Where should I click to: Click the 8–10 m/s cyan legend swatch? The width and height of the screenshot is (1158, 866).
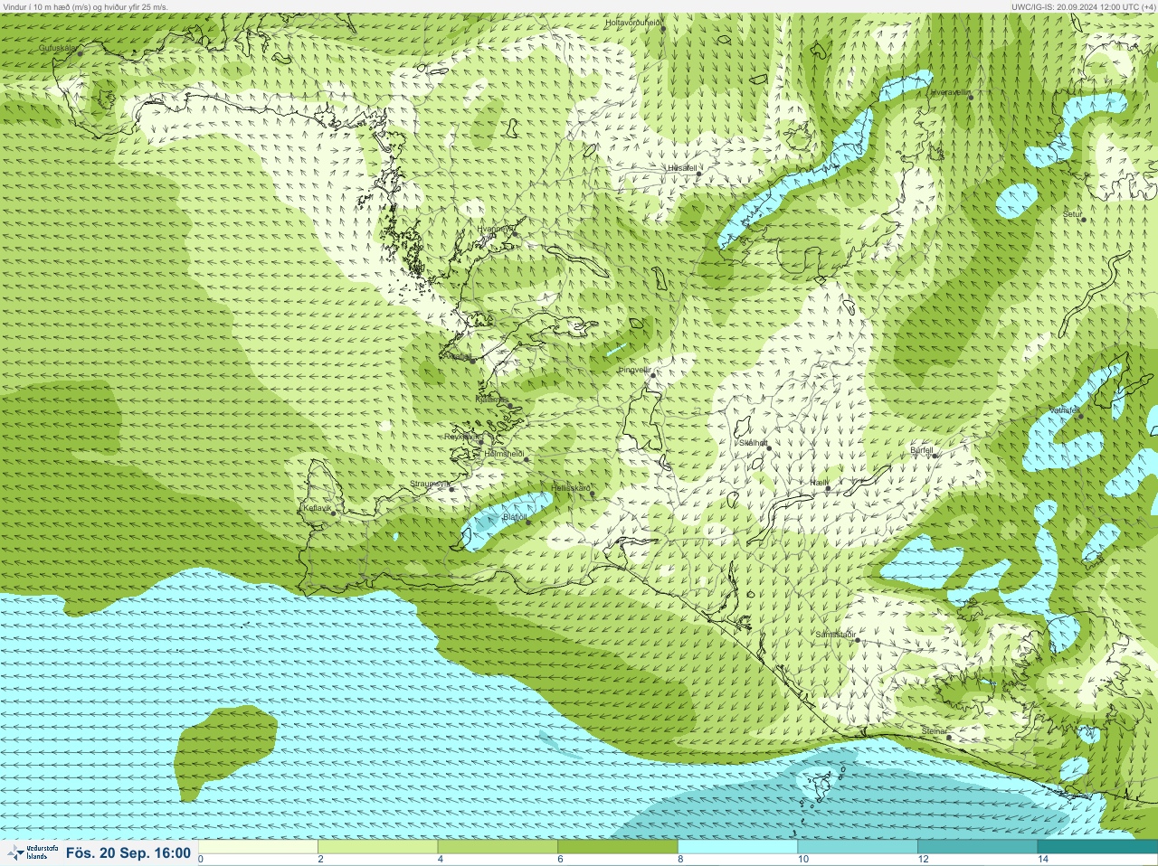click(737, 847)
